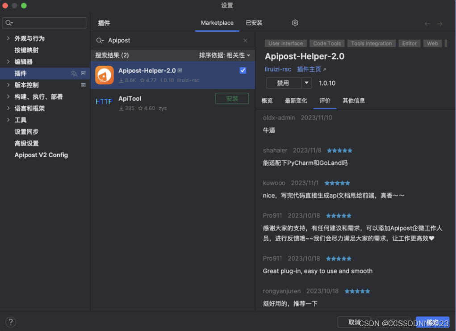Uncheck the Apipost-Helper-2.0 enabled checkbox
Viewport: 456px width, 331px height.
tap(243, 71)
